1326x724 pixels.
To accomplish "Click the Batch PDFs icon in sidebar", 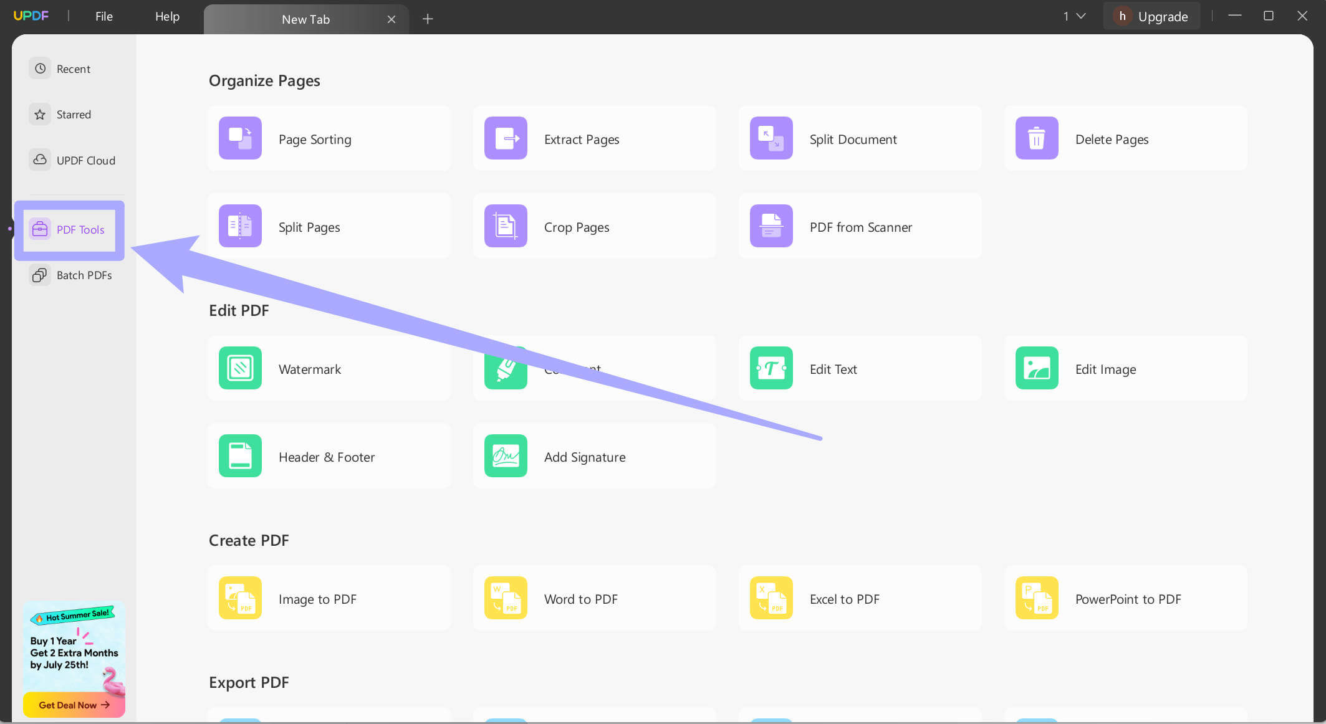I will [x=40, y=275].
